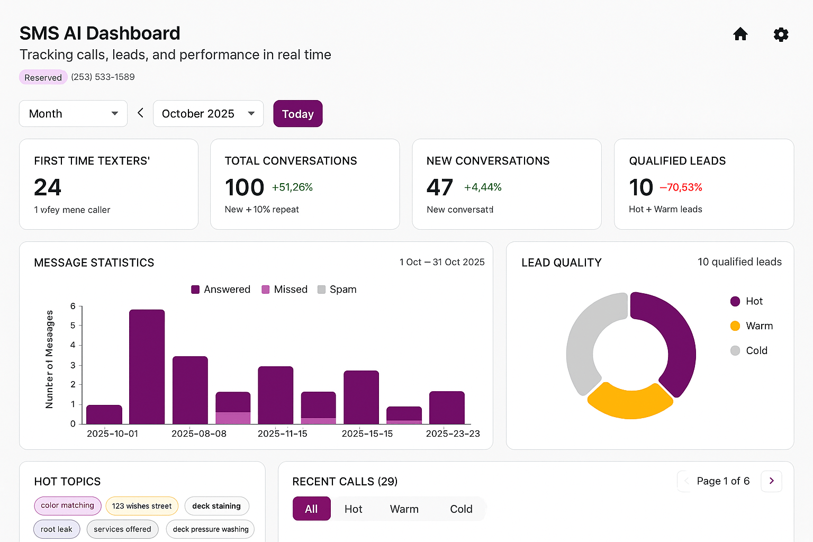Go to previous month with left chevron
The image size is (813, 542).
140,113
